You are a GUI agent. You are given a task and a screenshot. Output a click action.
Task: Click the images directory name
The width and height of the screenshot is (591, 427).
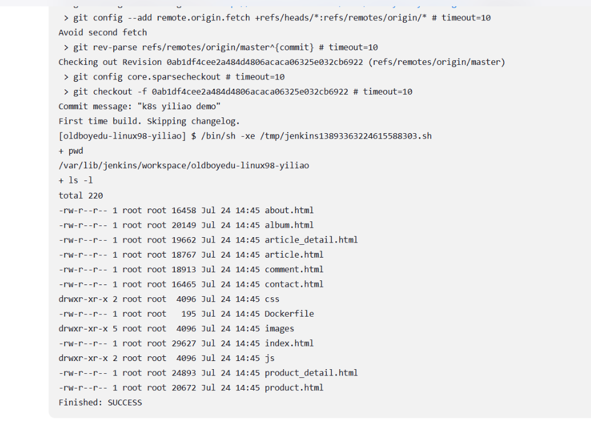[x=279, y=329]
